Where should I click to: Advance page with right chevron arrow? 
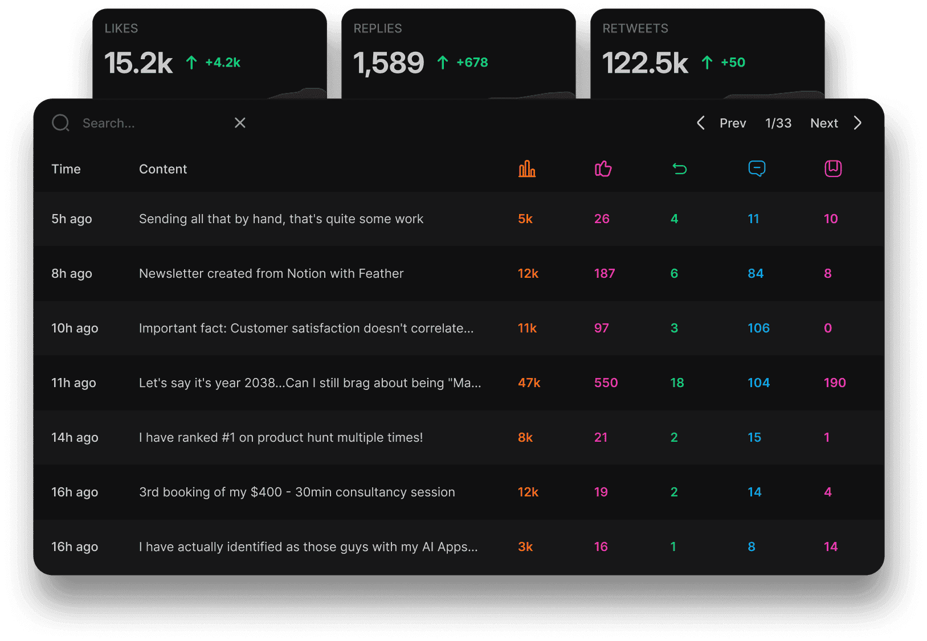[857, 123]
